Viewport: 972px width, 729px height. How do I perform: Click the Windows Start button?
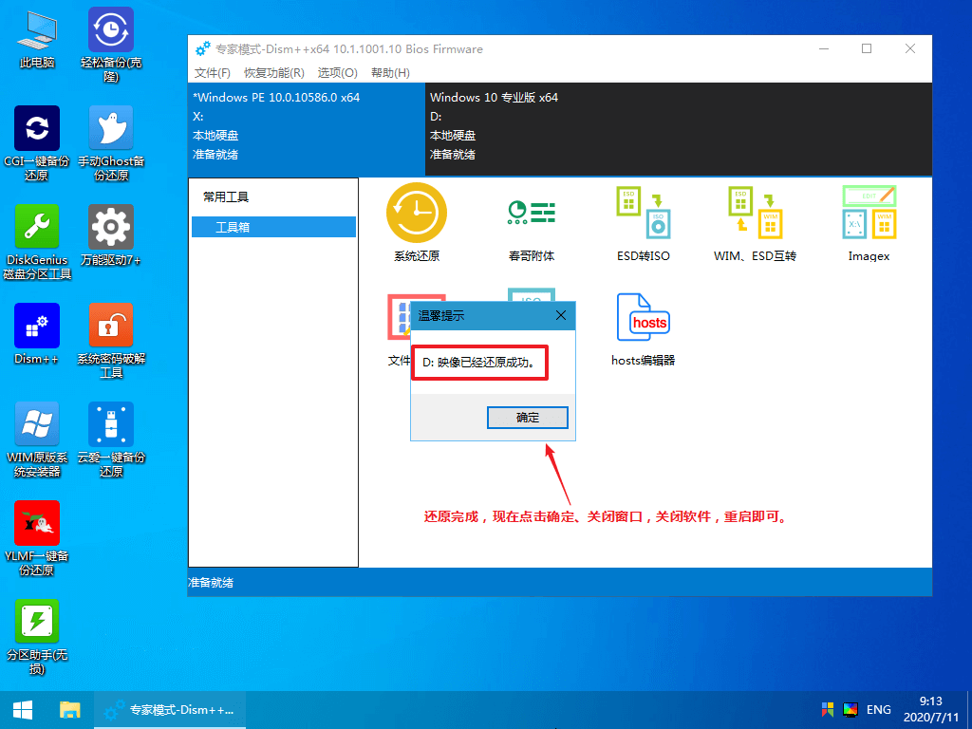(x=23, y=709)
